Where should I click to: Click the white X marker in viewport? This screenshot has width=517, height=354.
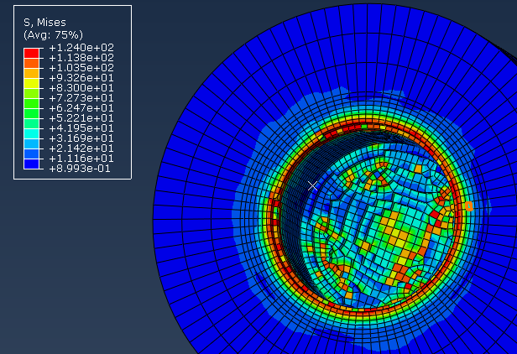[312, 186]
